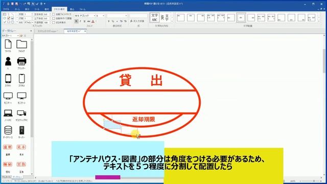Click the 貸 出 heading text in the stamp
This screenshot has height=184, width=327.
141,80
